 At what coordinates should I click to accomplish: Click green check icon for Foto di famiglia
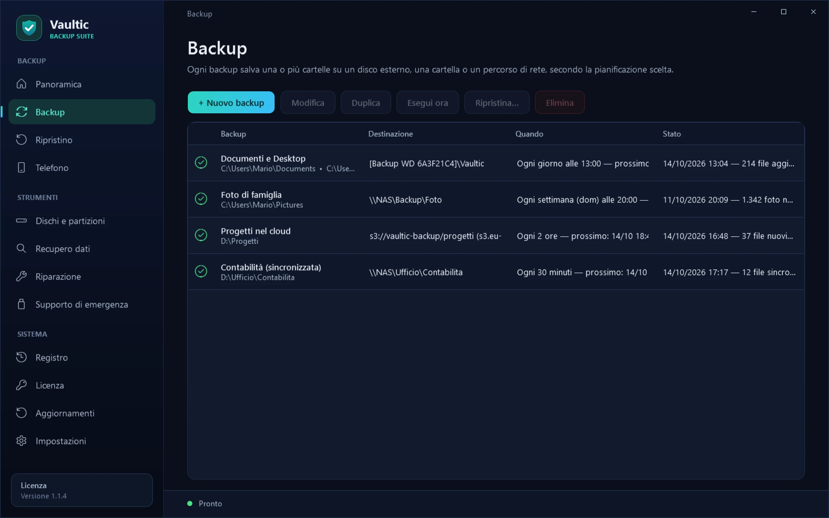tap(201, 199)
